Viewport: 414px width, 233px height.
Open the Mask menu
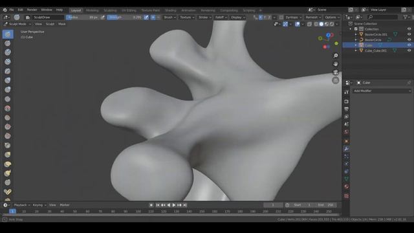[x=62, y=24]
